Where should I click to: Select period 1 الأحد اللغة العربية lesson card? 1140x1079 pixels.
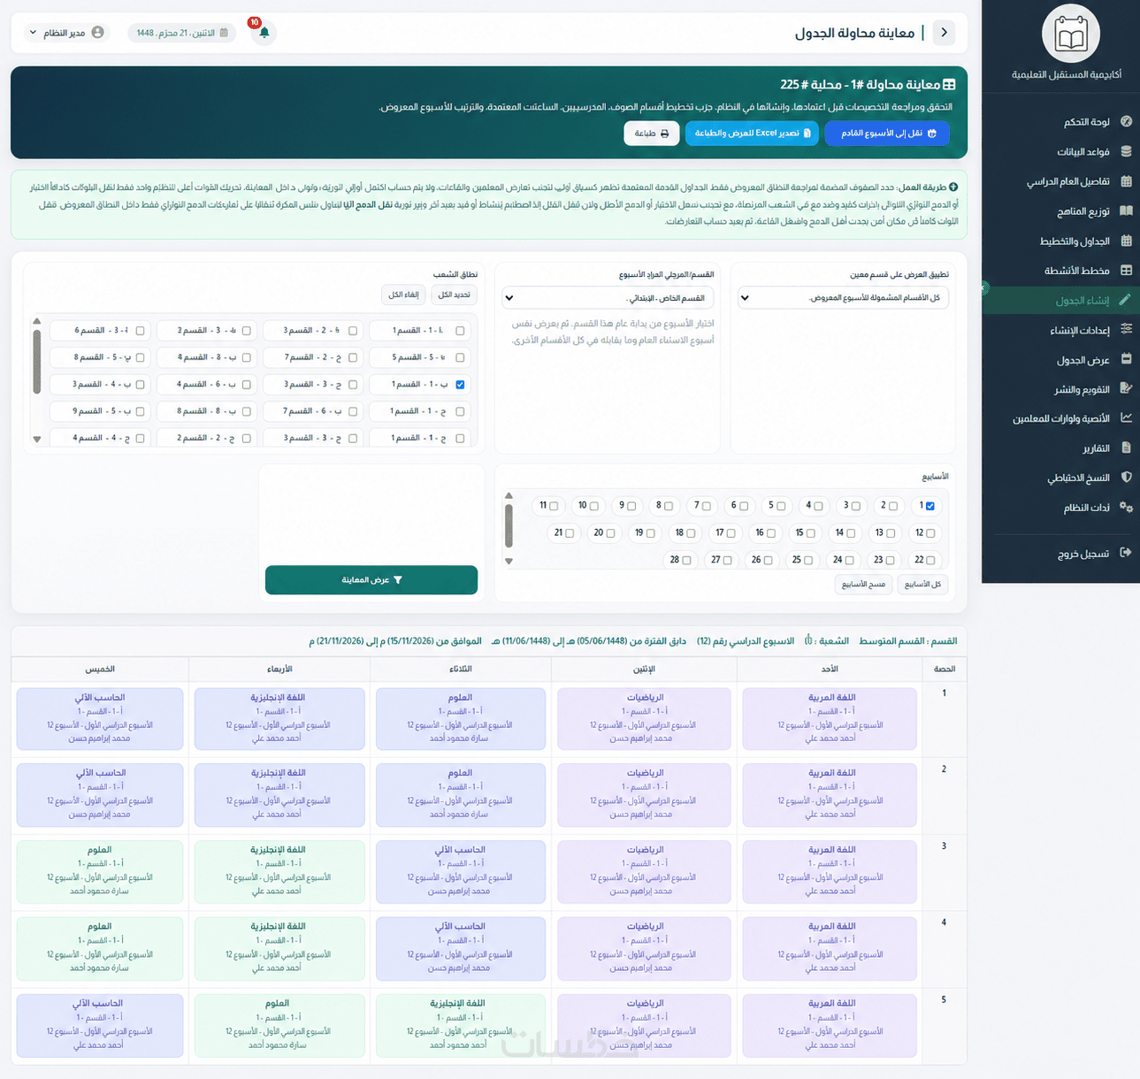[830, 718]
